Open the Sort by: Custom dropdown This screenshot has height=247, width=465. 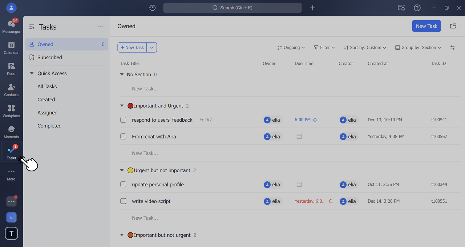pyautogui.click(x=365, y=48)
